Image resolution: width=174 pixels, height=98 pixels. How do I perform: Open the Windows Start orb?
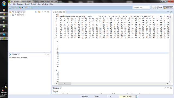click(4, 4)
